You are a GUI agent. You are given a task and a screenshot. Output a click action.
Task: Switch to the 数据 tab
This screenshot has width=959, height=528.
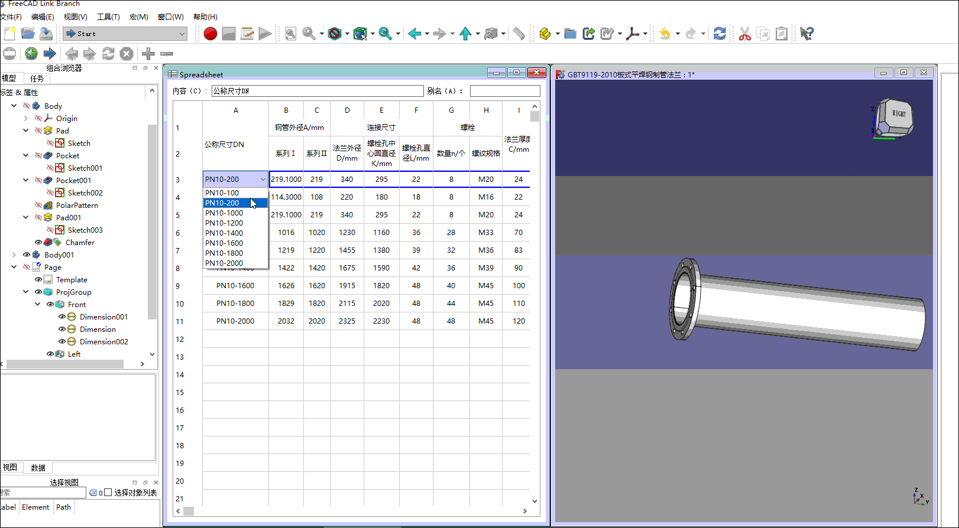[38, 467]
